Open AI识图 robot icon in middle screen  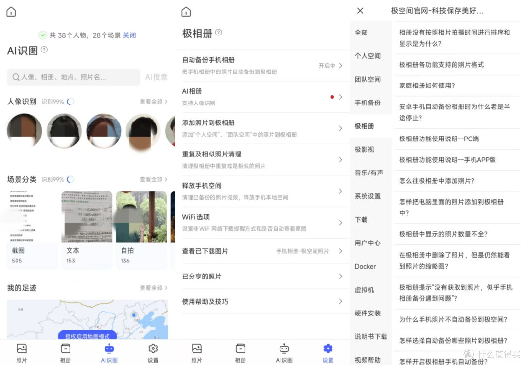tap(284, 348)
